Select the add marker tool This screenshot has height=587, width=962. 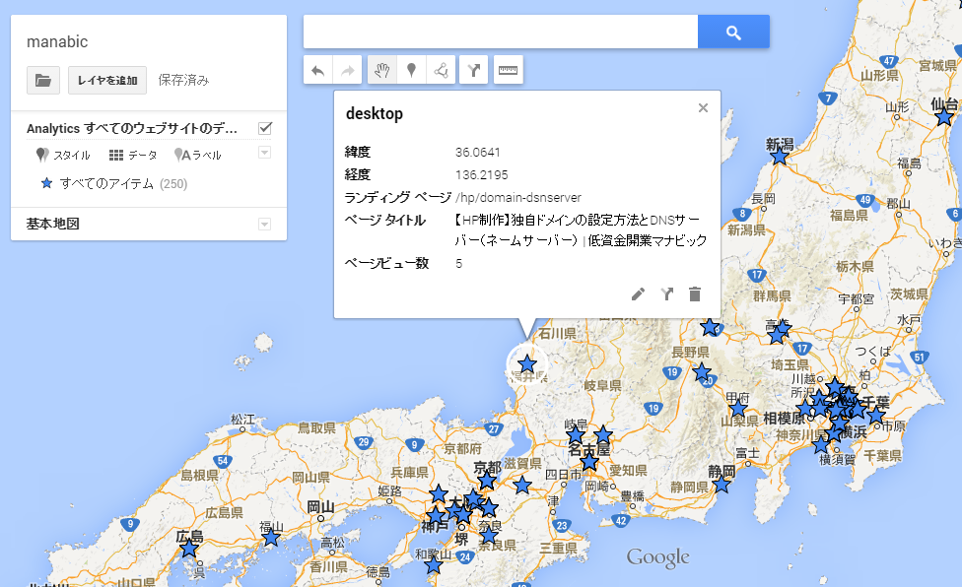click(412, 71)
